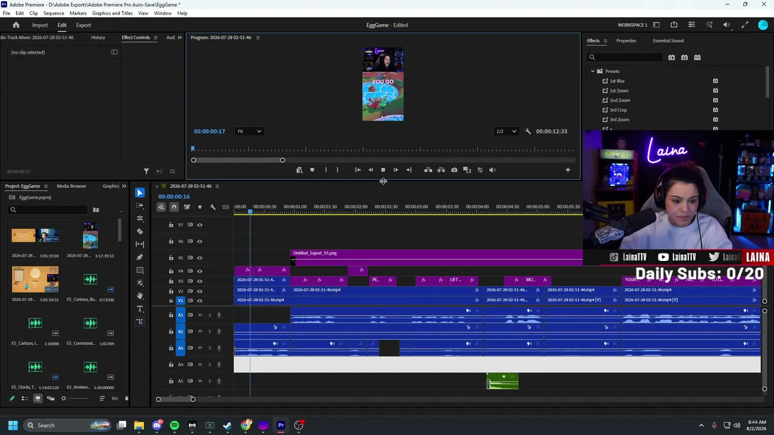The image size is (774, 435).
Task: Open the File menu
Action: click(6, 13)
